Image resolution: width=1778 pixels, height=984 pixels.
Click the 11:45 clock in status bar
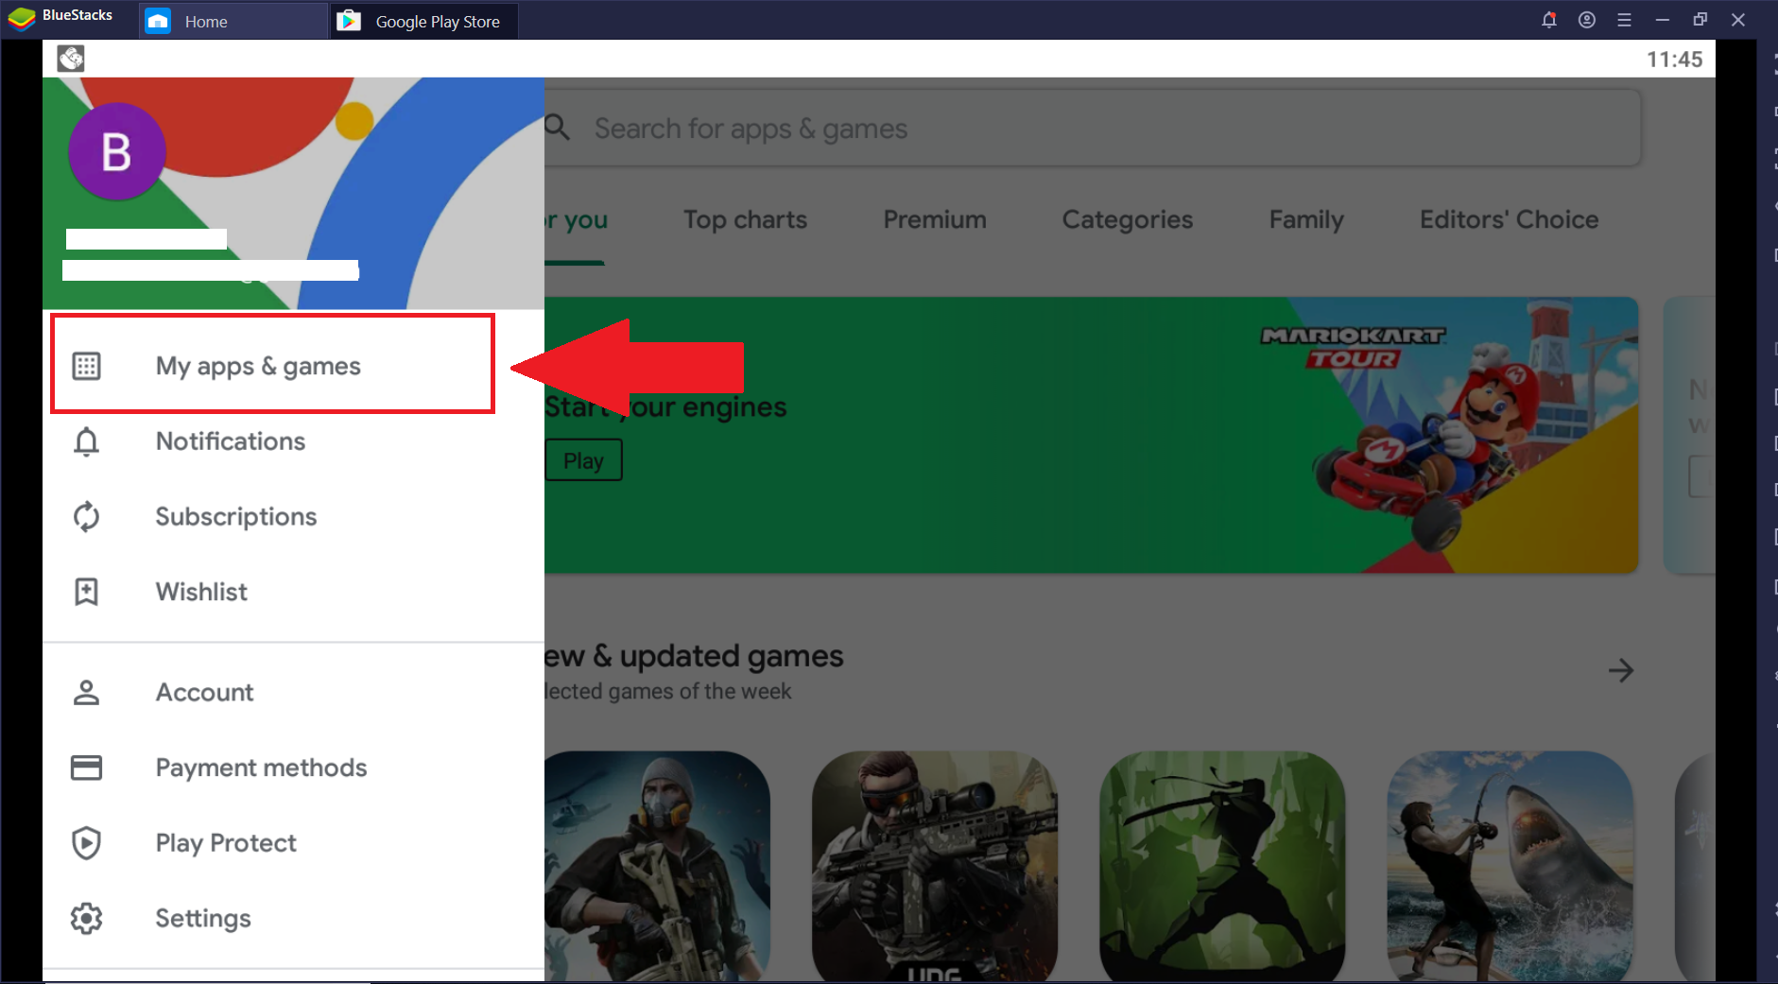tap(1674, 60)
